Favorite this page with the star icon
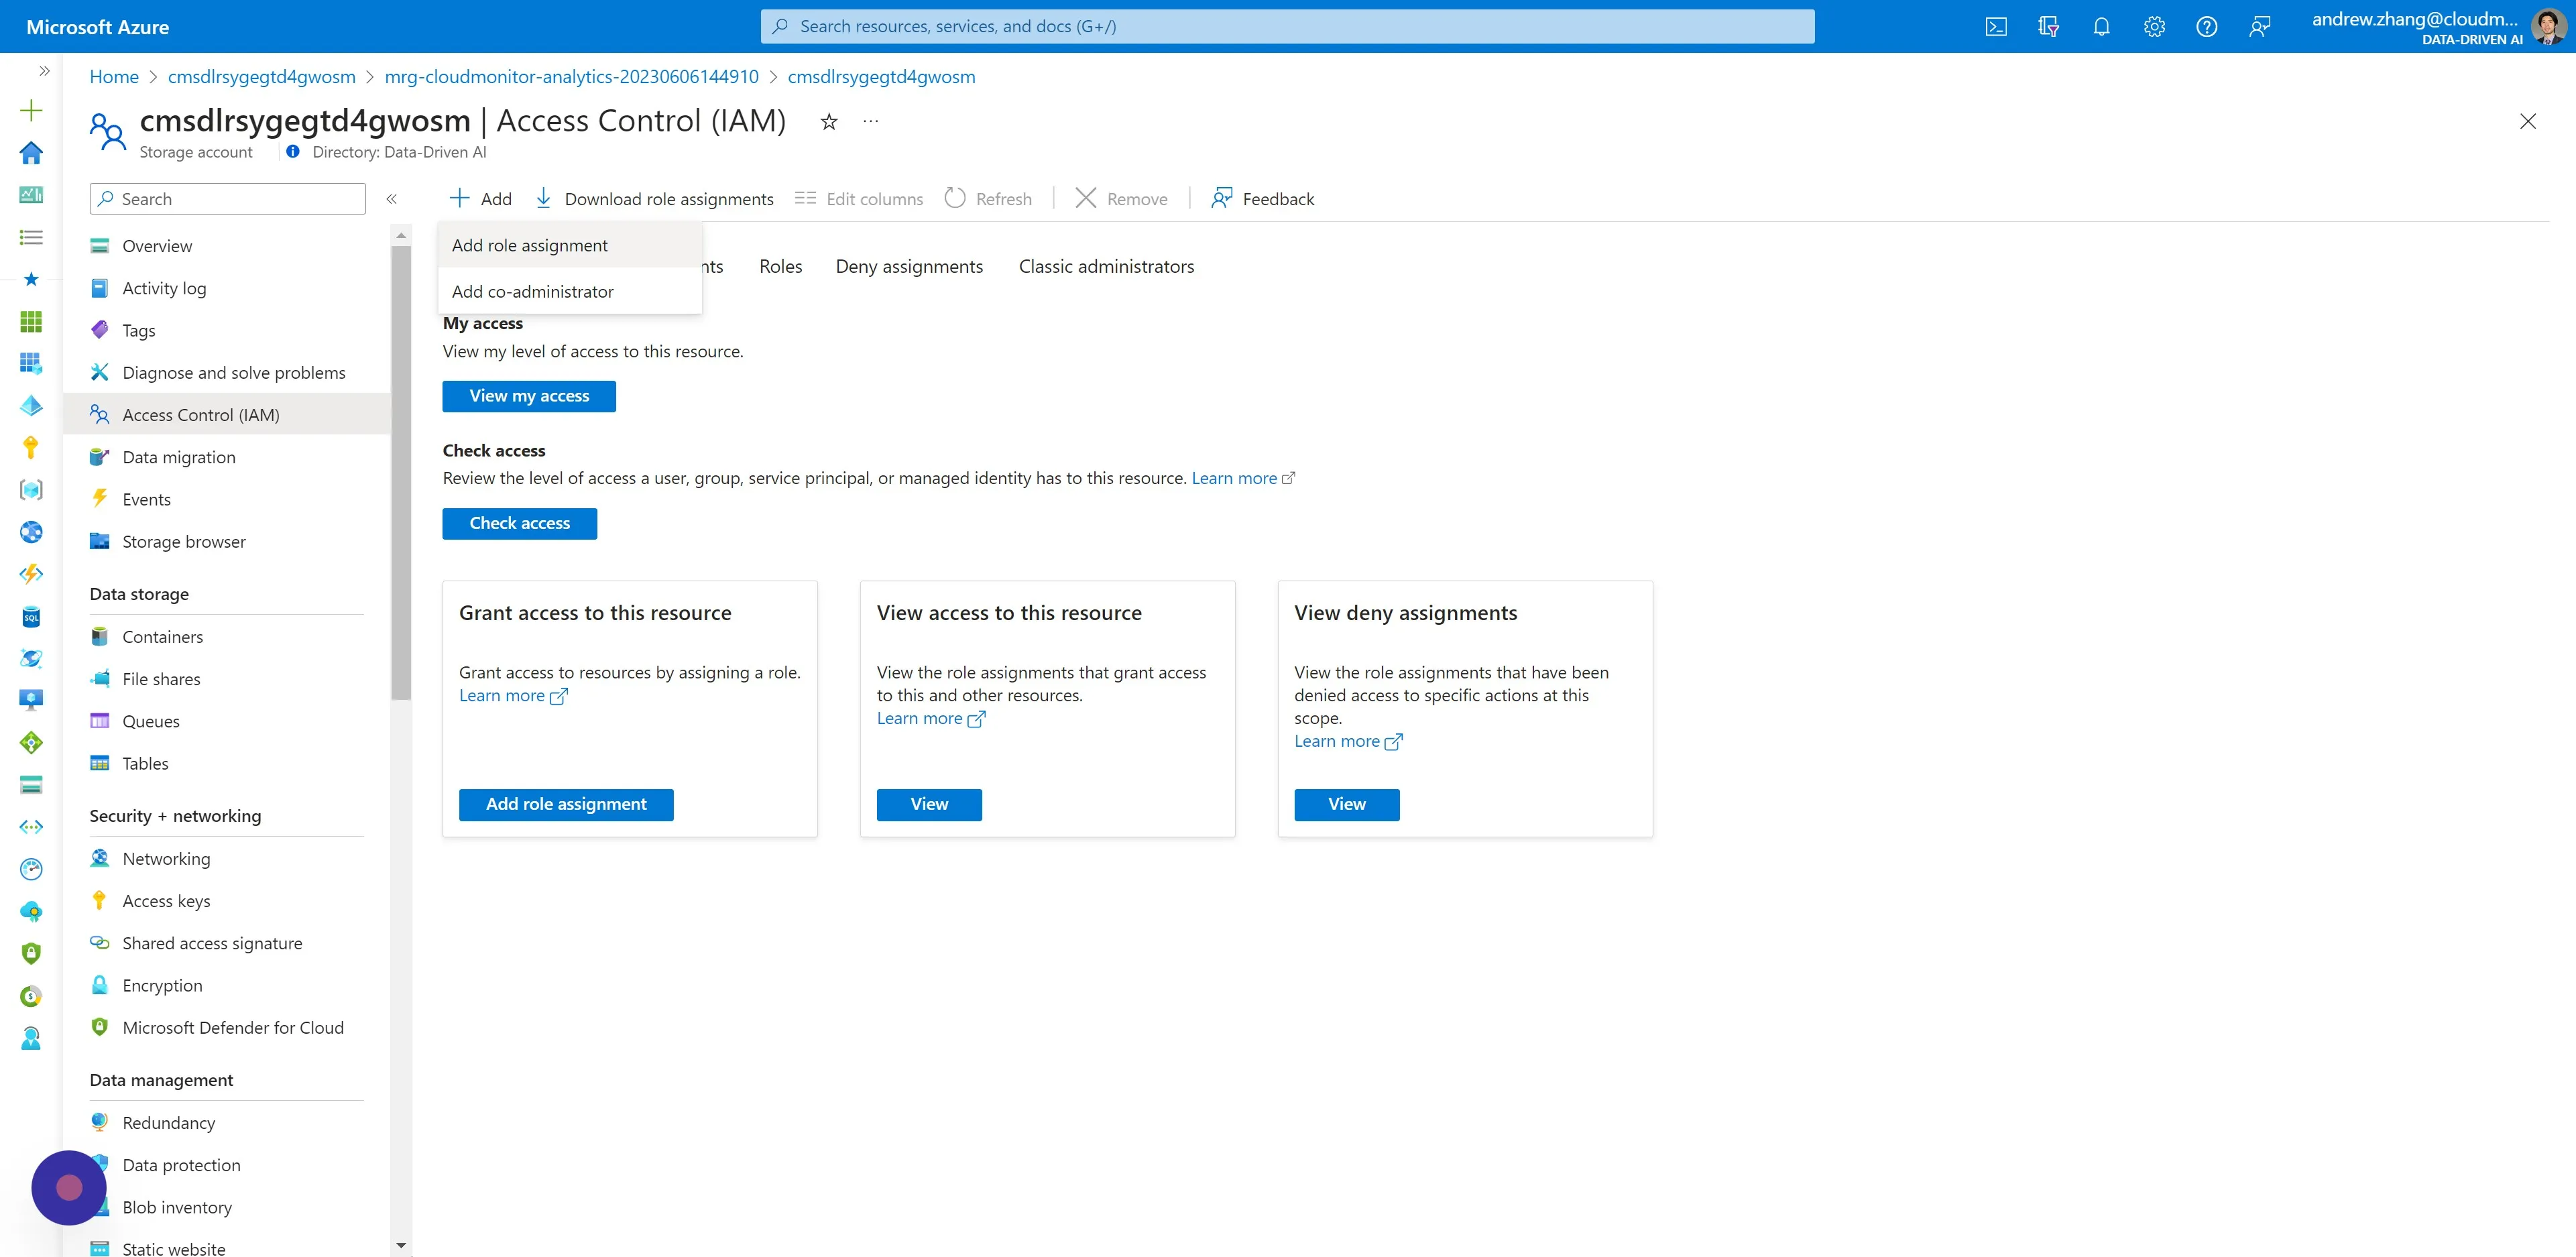 point(828,122)
